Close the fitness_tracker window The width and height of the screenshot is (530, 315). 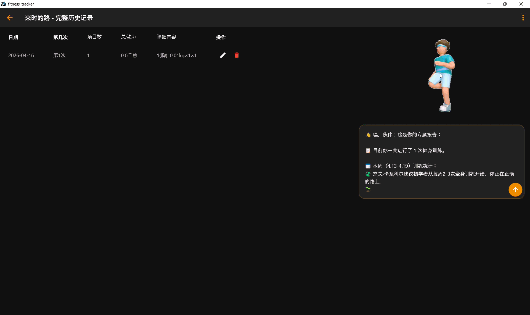click(521, 4)
